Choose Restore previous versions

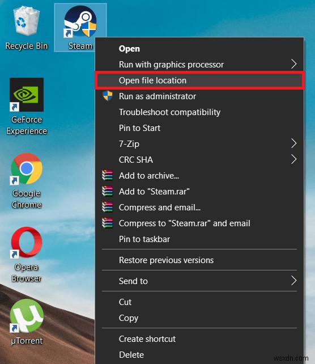click(x=199, y=260)
